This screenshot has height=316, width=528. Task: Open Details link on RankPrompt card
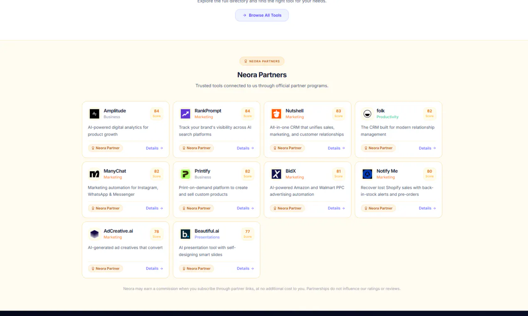(245, 148)
